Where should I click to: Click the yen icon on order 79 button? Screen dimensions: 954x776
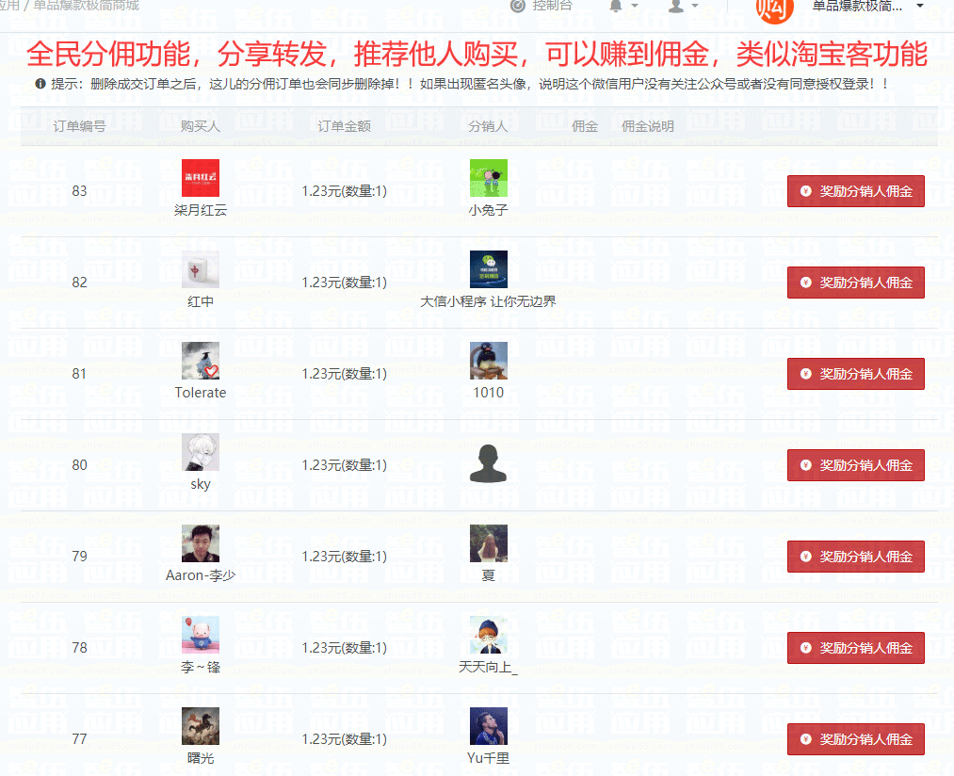tap(805, 557)
